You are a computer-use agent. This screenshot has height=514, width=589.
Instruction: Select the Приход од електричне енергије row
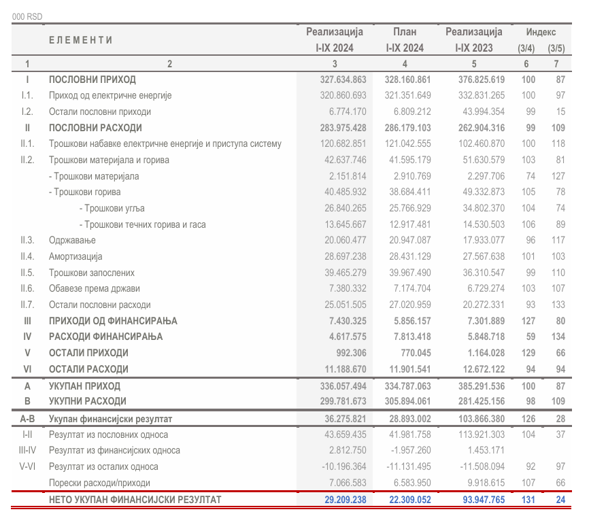point(109,95)
